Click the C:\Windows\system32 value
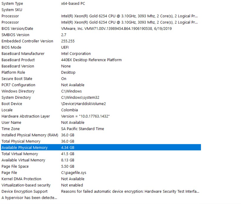 click(x=80, y=98)
